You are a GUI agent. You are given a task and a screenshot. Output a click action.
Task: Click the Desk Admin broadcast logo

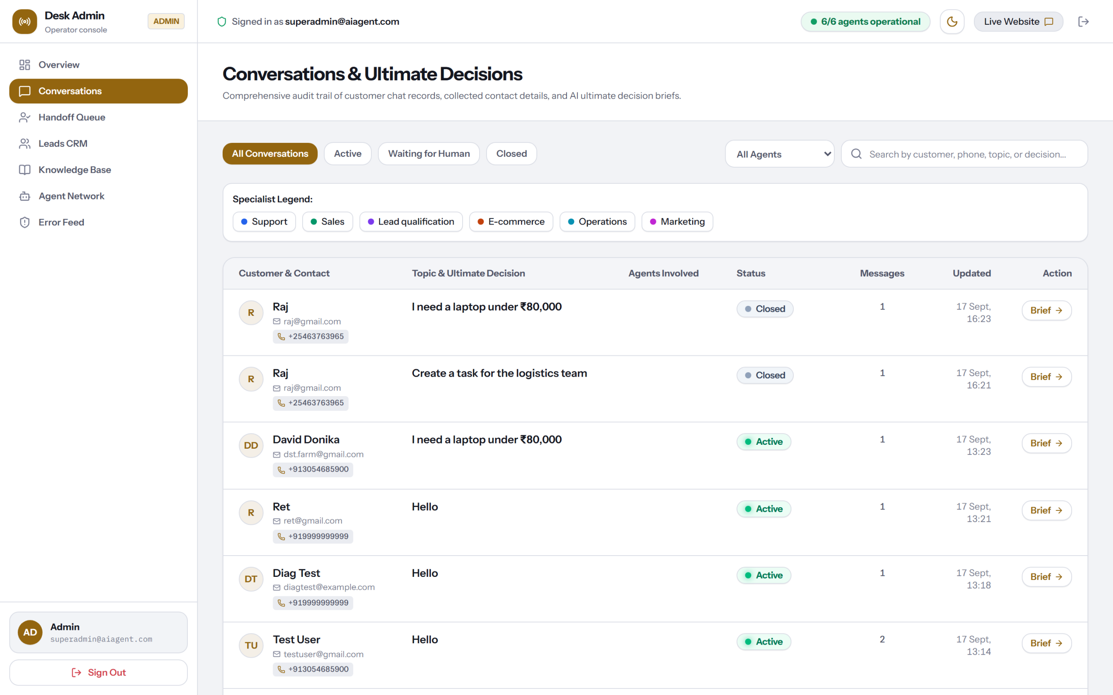click(24, 22)
